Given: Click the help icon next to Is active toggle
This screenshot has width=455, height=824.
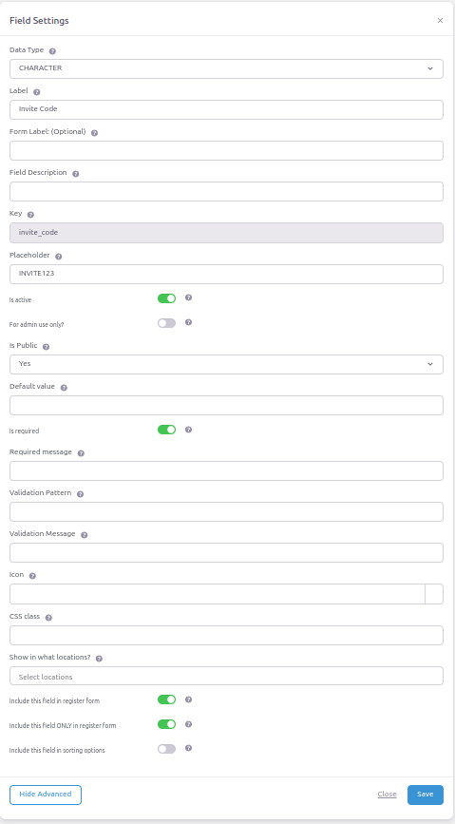Looking at the screenshot, I should pyautogui.click(x=189, y=297).
